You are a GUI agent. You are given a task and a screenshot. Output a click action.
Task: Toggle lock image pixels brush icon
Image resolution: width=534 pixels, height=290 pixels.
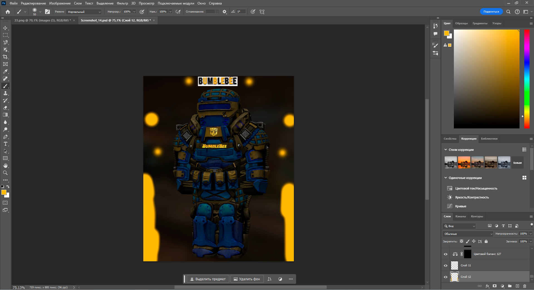click(468, 241)
